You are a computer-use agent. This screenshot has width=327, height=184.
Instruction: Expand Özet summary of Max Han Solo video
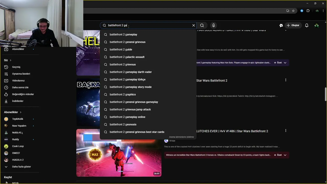280,63
